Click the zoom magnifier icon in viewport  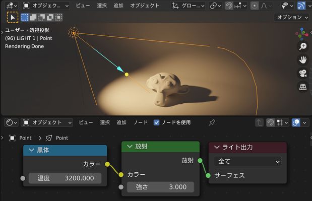coord(303,46)
